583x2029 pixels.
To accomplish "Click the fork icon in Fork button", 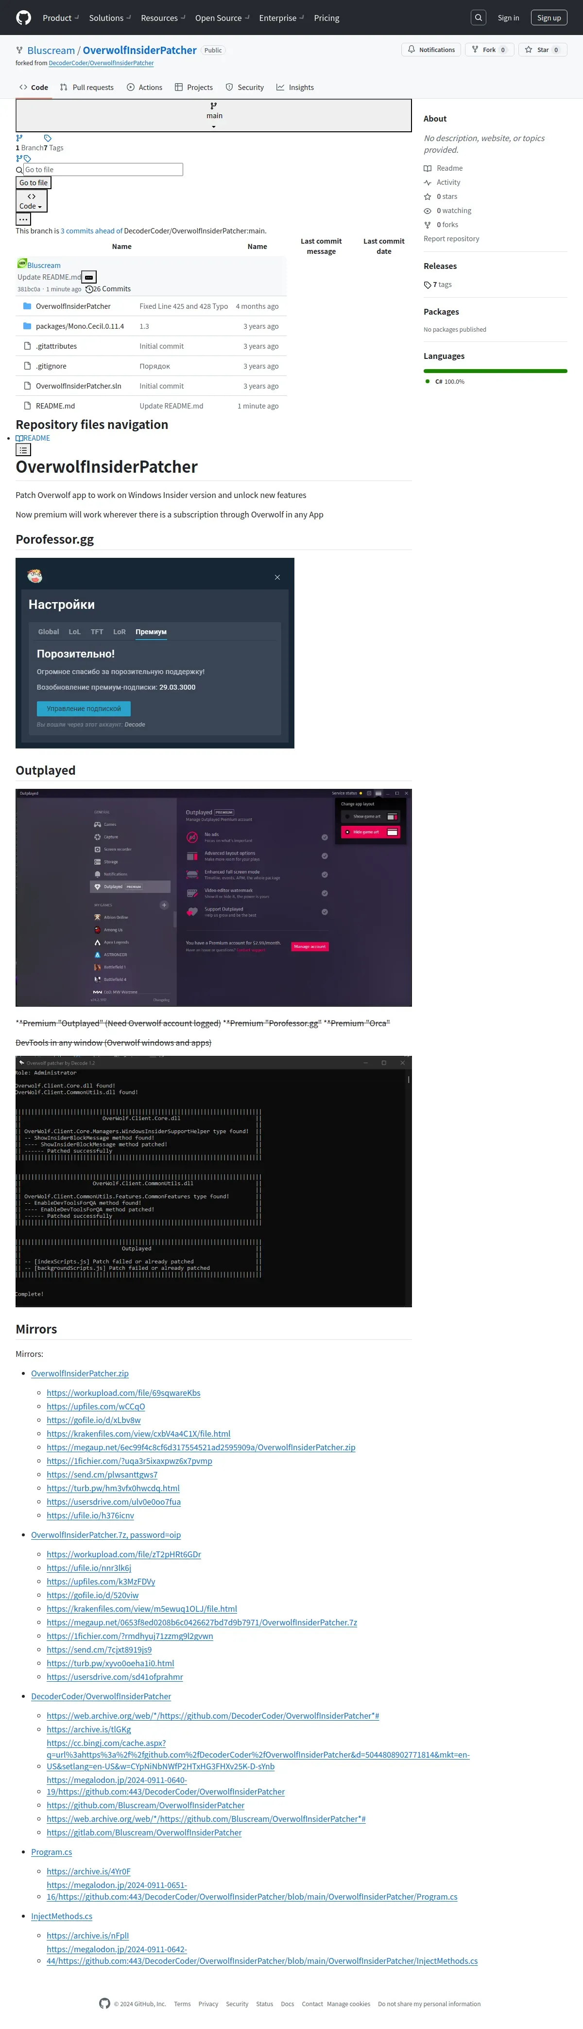I will (x=475, y=50).
